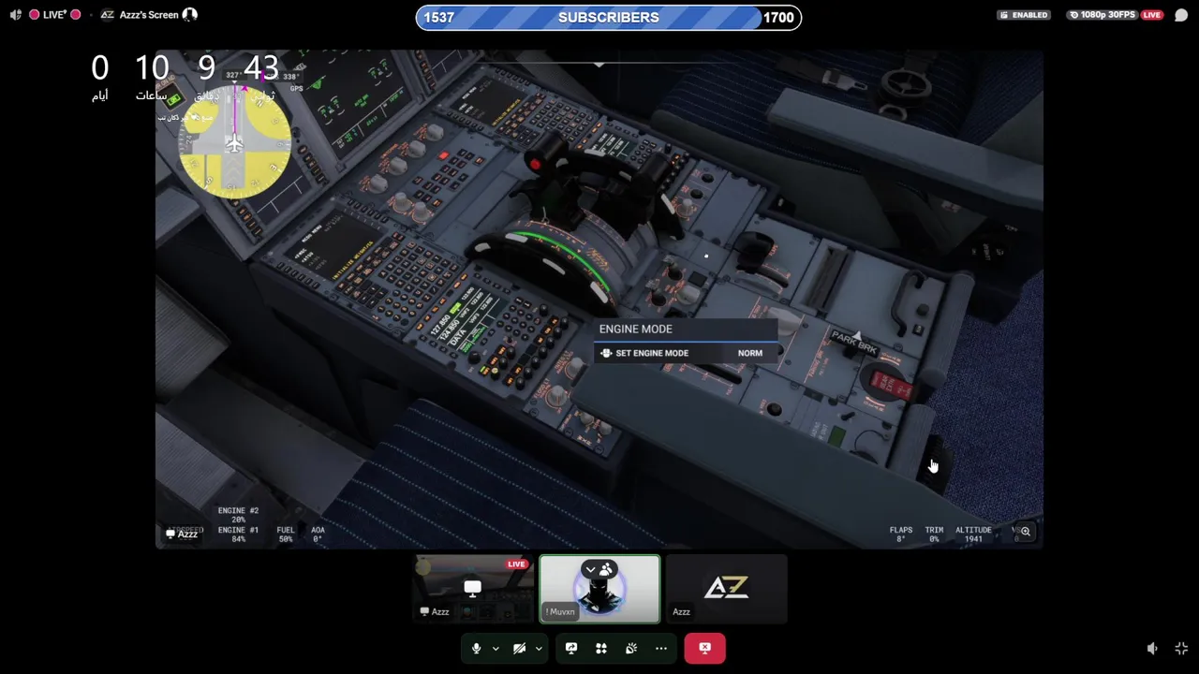Turn on the camera
The width and height of the screenshot is (1199, 674).
pyautogui.click(x=519, y=648)
